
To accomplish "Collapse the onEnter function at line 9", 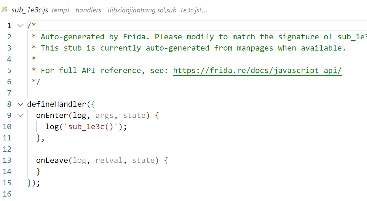I will coord(20,116).
